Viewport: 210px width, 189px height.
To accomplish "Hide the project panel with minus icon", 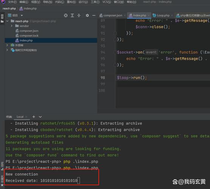I will point(94,15).
